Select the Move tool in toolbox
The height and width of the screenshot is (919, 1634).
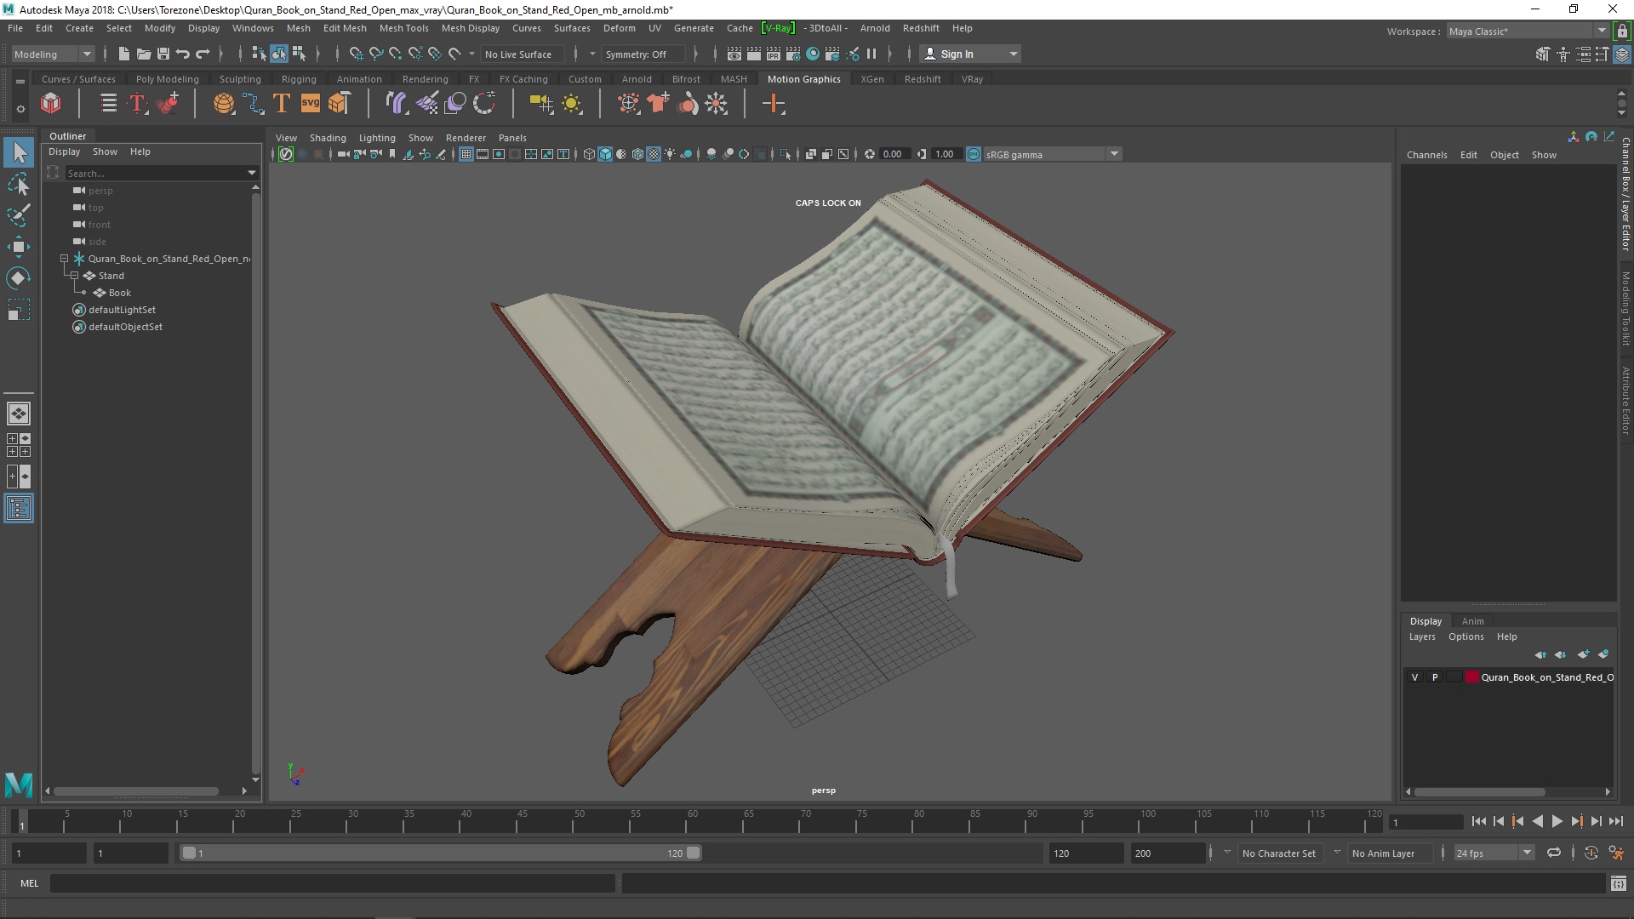point(18,247)
